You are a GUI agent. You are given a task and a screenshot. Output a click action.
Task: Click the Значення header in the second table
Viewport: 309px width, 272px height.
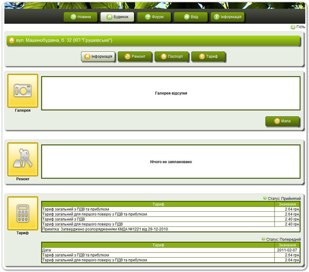287,245
